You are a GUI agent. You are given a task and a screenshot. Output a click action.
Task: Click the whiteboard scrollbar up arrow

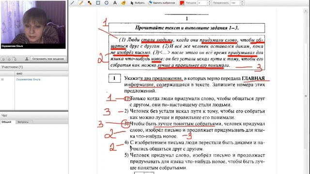306,11
